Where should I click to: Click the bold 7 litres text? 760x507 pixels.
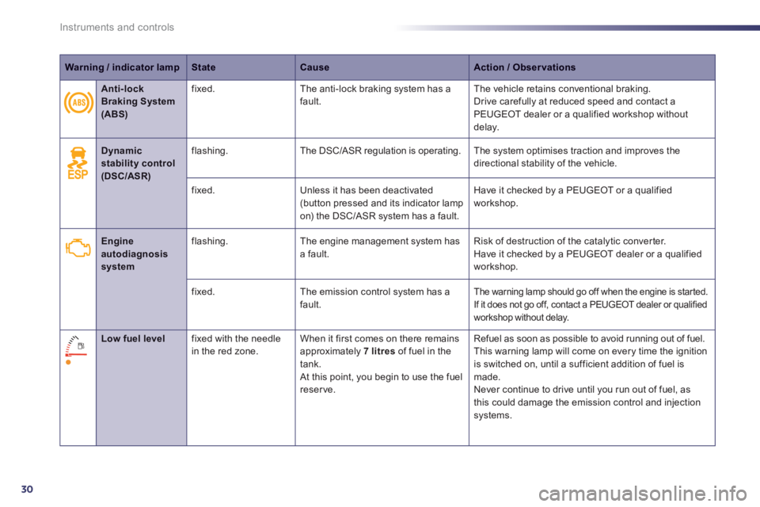click(379, 351)
